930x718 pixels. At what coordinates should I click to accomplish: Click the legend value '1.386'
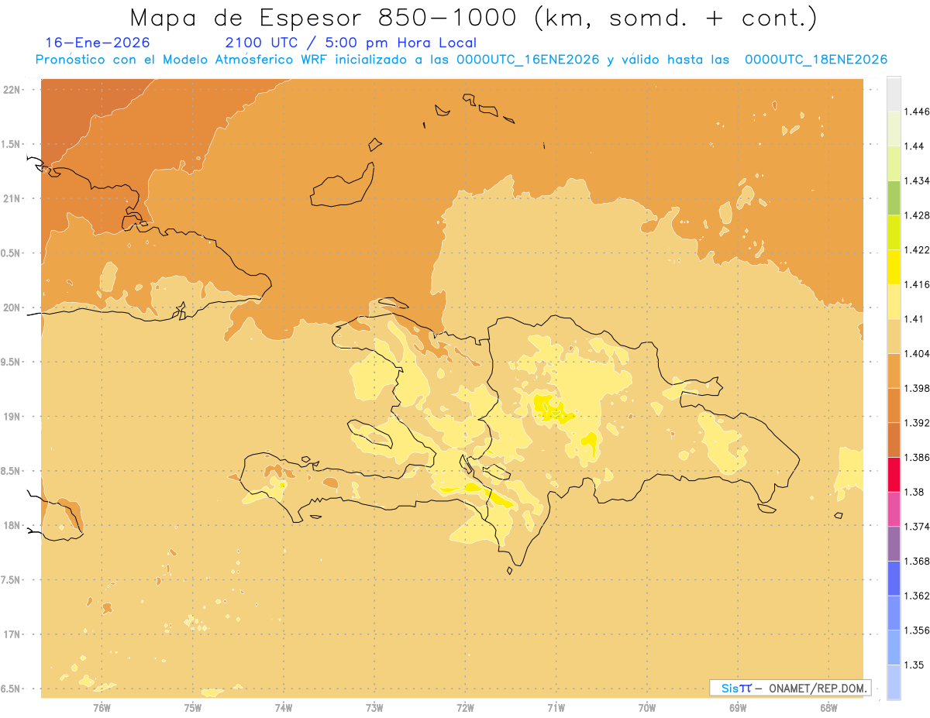(918, 458)
